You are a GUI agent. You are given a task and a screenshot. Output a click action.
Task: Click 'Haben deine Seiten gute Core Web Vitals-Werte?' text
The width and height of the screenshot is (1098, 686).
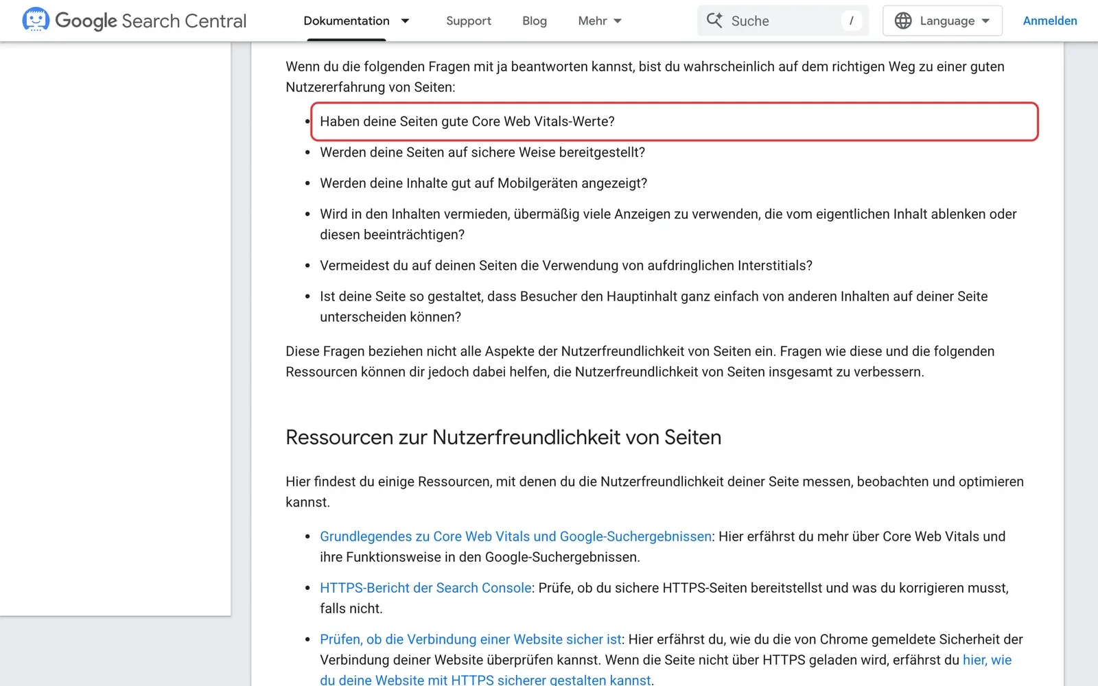[x=467, y=121]
